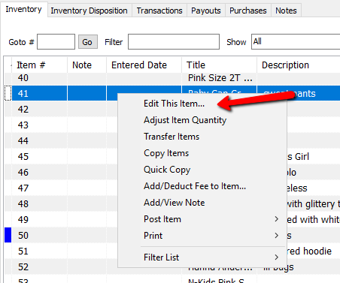Open the Transactions tab
This screenshot has height=283, width=340.
coord(159,11)
